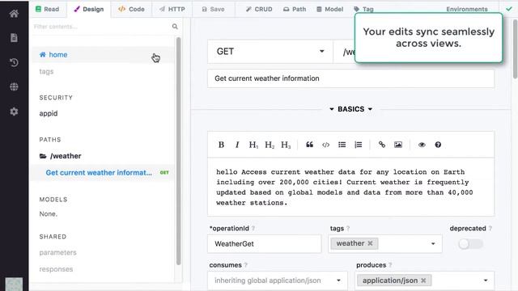Viewport: 518px width, 291px height.
Task: Open editor help question icon
Action: point(438,145)
